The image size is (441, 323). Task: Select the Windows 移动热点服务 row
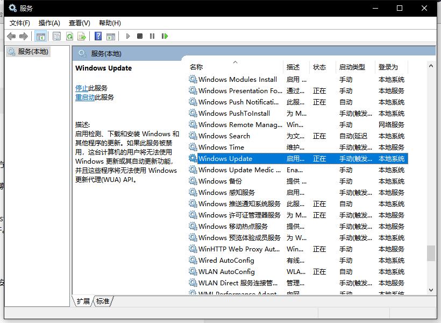[298, 227]
